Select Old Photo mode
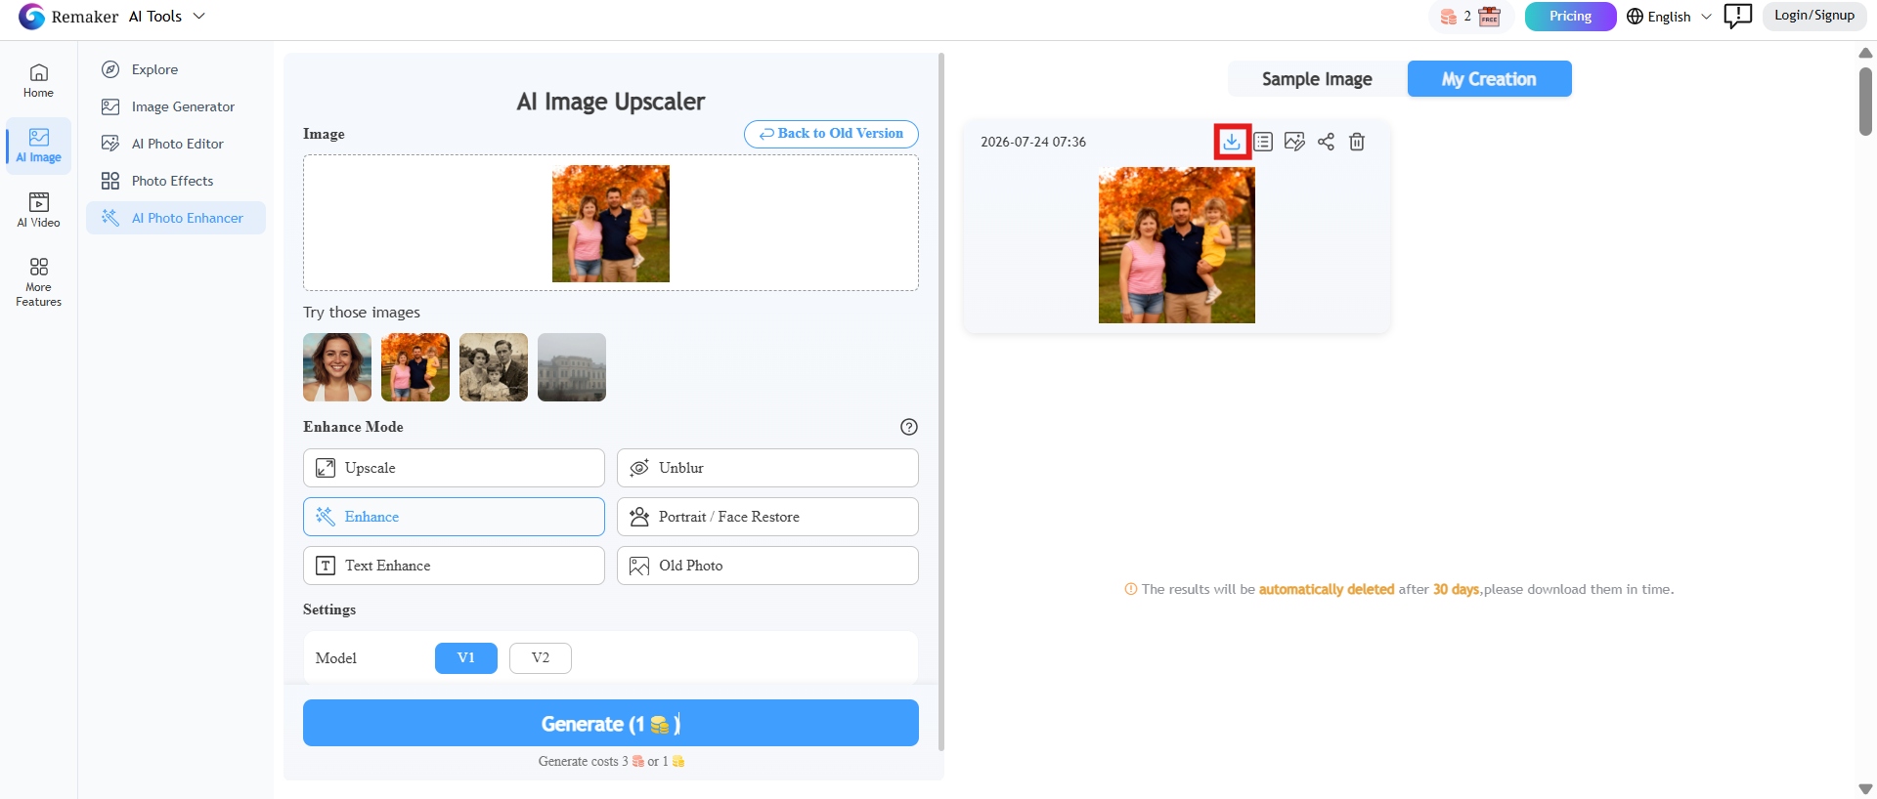 (x=767, y=566)
